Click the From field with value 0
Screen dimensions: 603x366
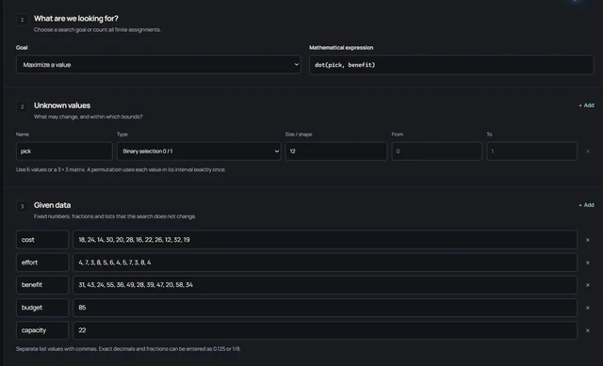(x=437, y=151)
